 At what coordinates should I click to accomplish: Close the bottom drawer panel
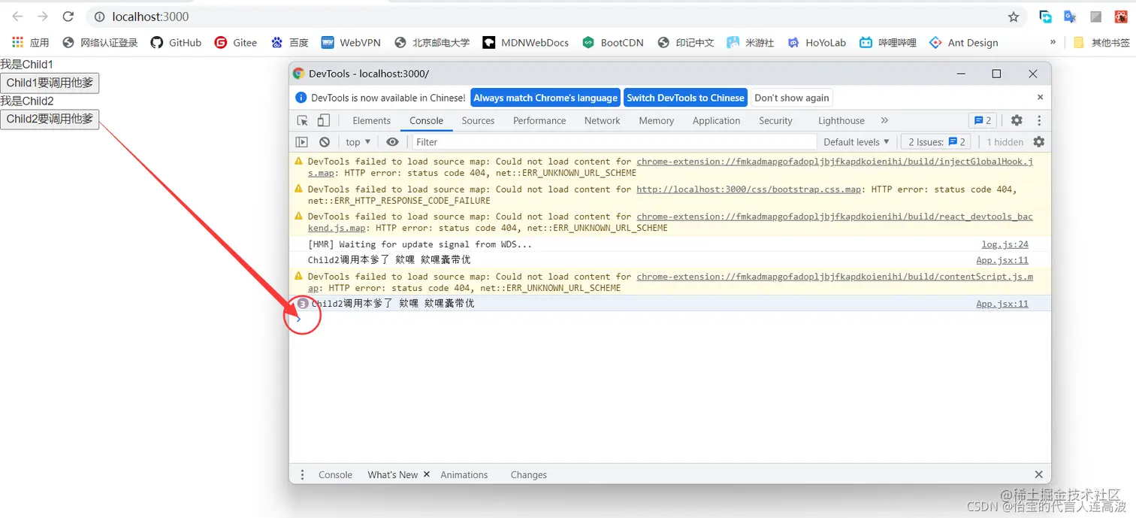pos(1039,474)
